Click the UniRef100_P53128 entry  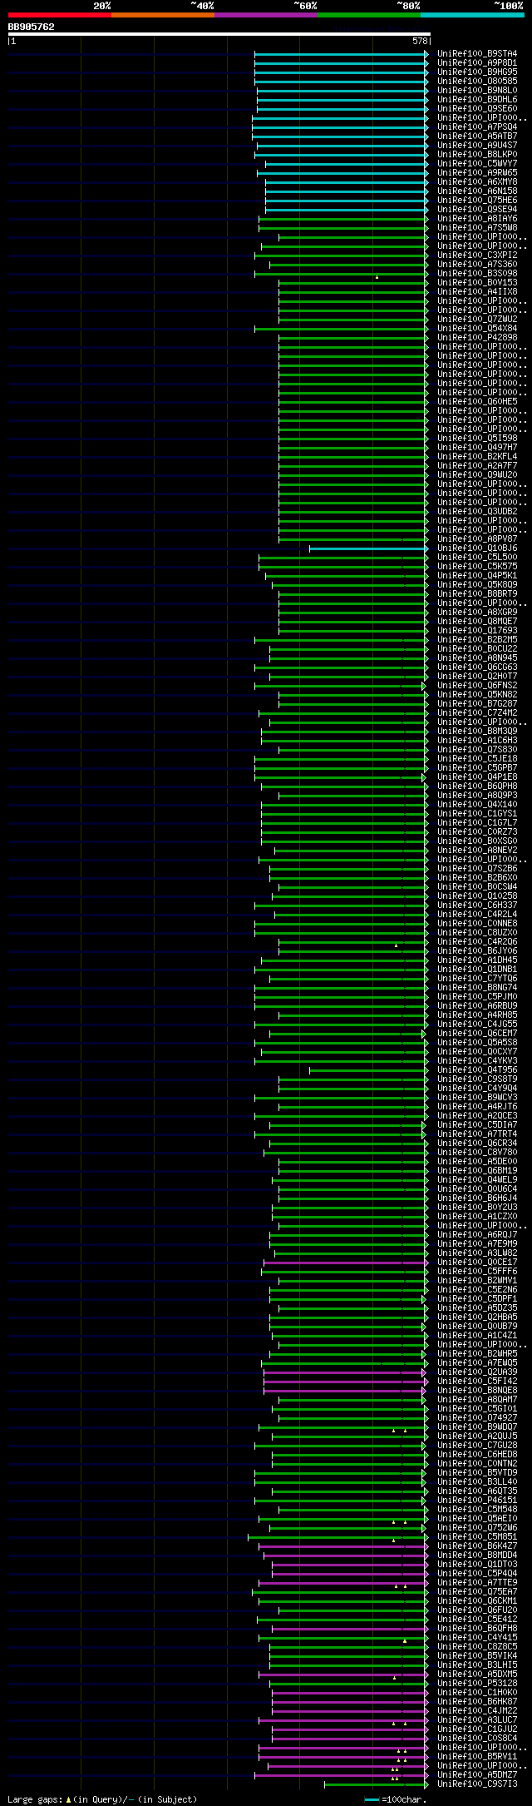pyautogui.click(x=477, y=1684)
